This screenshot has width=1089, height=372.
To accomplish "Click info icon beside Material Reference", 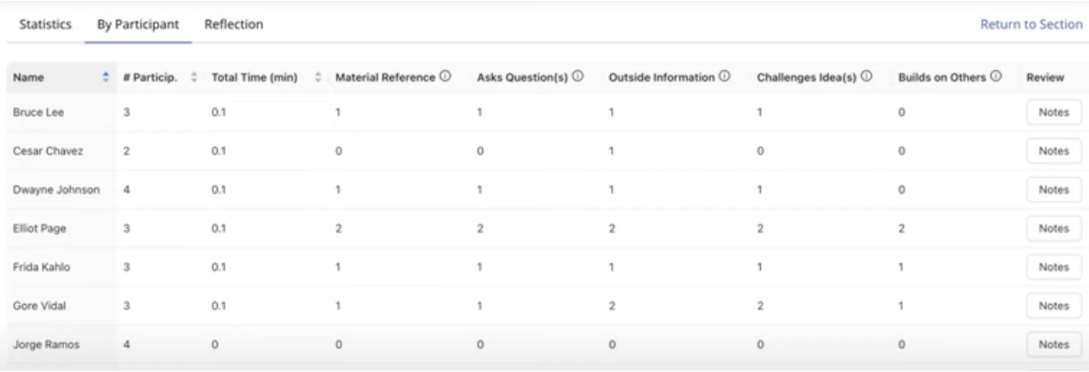I will pos(445,77).
